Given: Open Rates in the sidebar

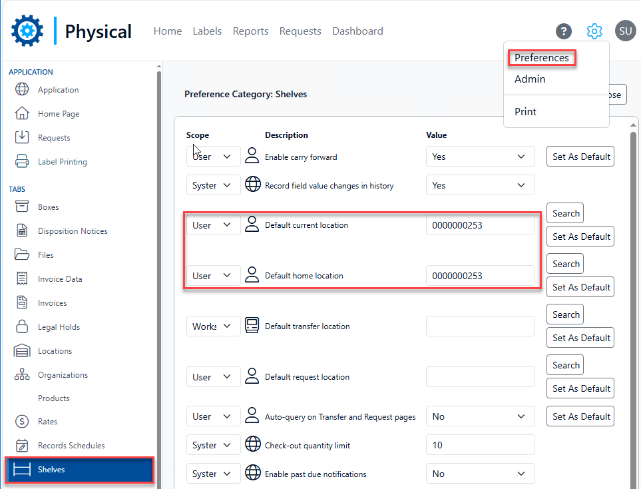Looking at the screenshot, I should click(47, 422).
